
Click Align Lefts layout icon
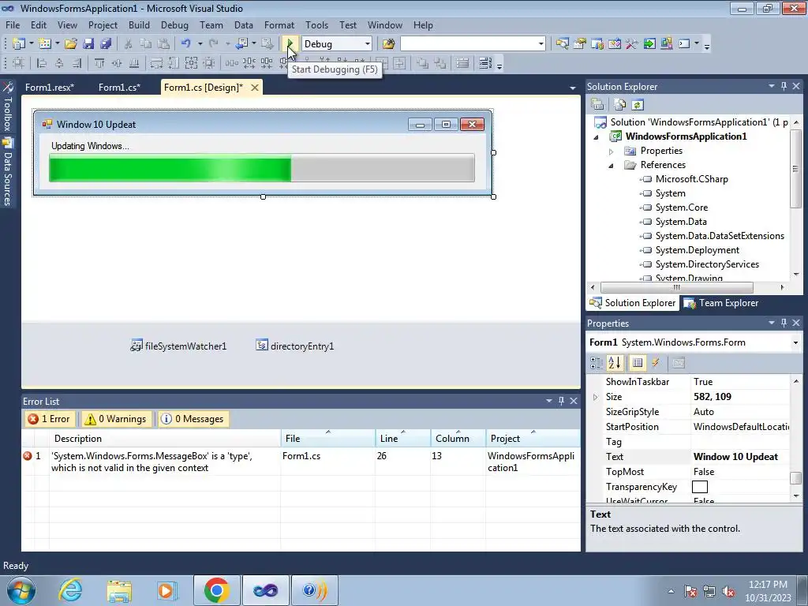tap(42, 63)
